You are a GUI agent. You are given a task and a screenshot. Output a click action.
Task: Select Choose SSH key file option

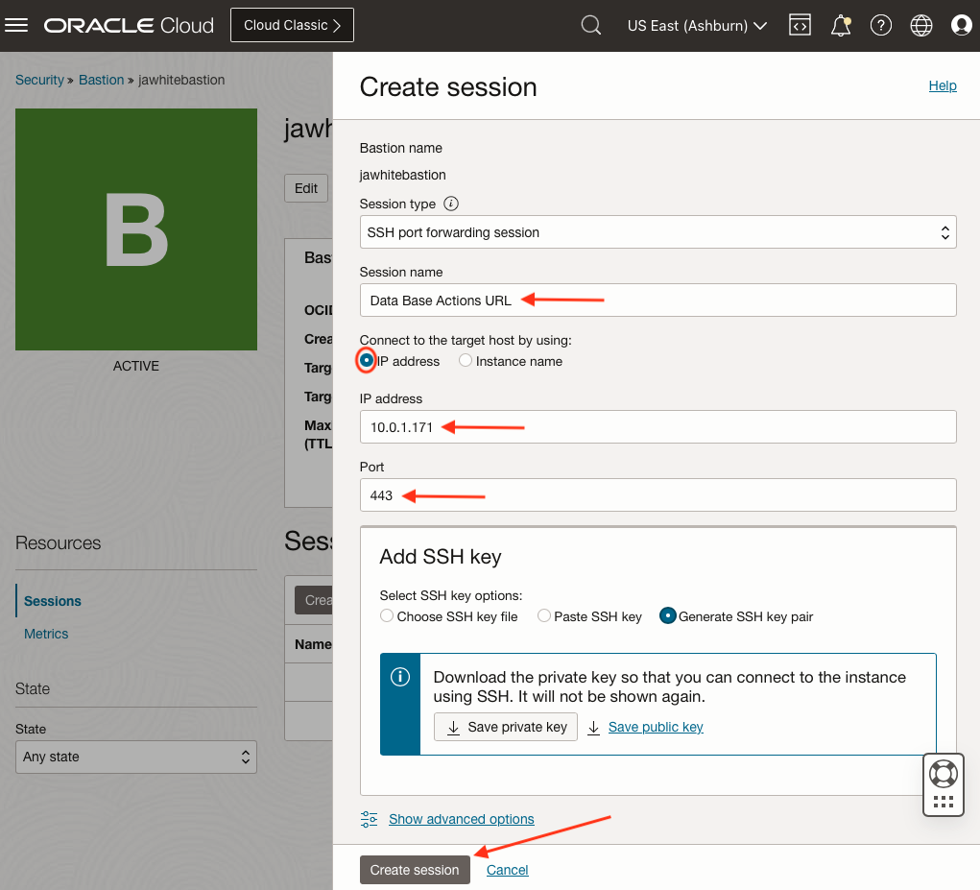pos(386,616)
